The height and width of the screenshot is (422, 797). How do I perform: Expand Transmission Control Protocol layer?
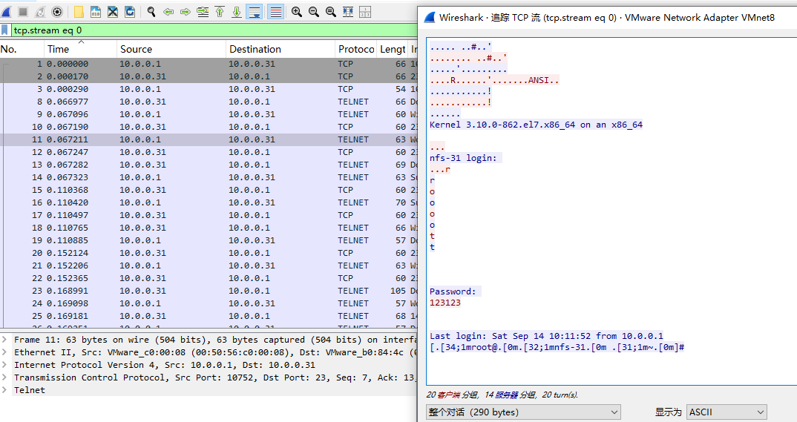[5, 378]
